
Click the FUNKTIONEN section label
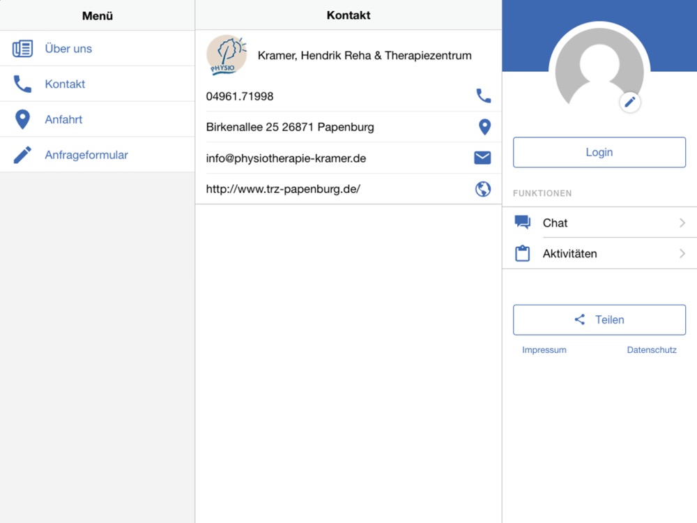click(x=542, y=193)
